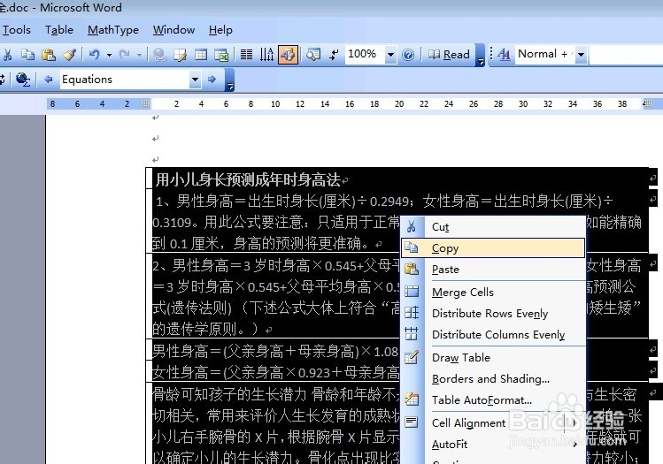Select Distribute Columns Evenly
Image resolution: width=663 pixels, height=464 pixels.
pyautogui.click(x=492, y=334)
